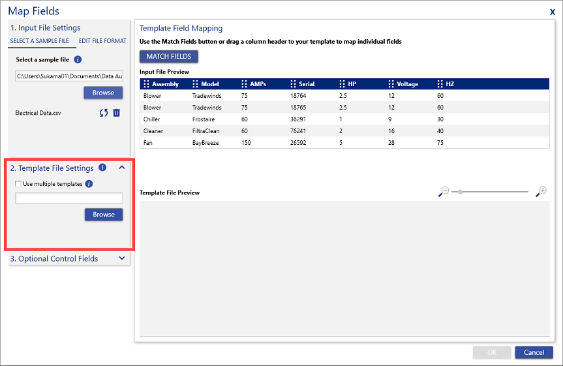Enable the Use multiple templates checkbox

click(18, 184)
